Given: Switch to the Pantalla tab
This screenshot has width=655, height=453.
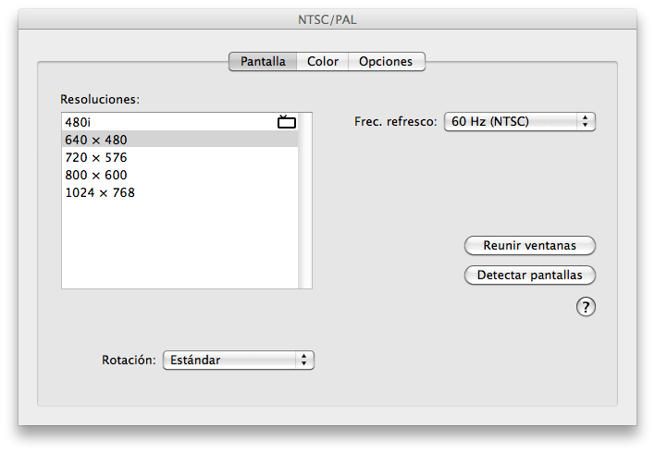Looking at the screenshot, I should tap(263, 61).
